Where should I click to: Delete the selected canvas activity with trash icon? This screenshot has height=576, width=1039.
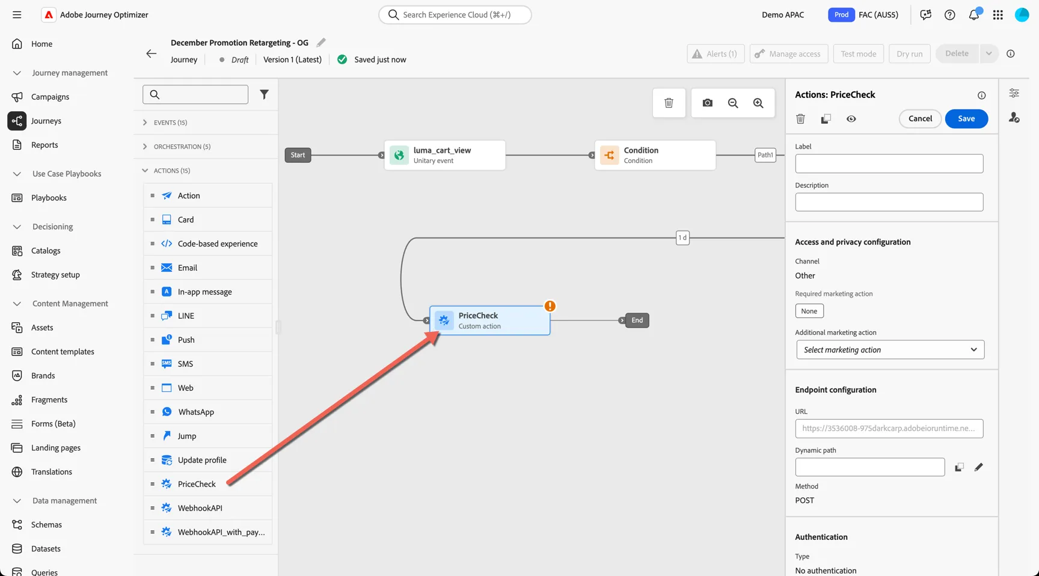click(669, 103)
